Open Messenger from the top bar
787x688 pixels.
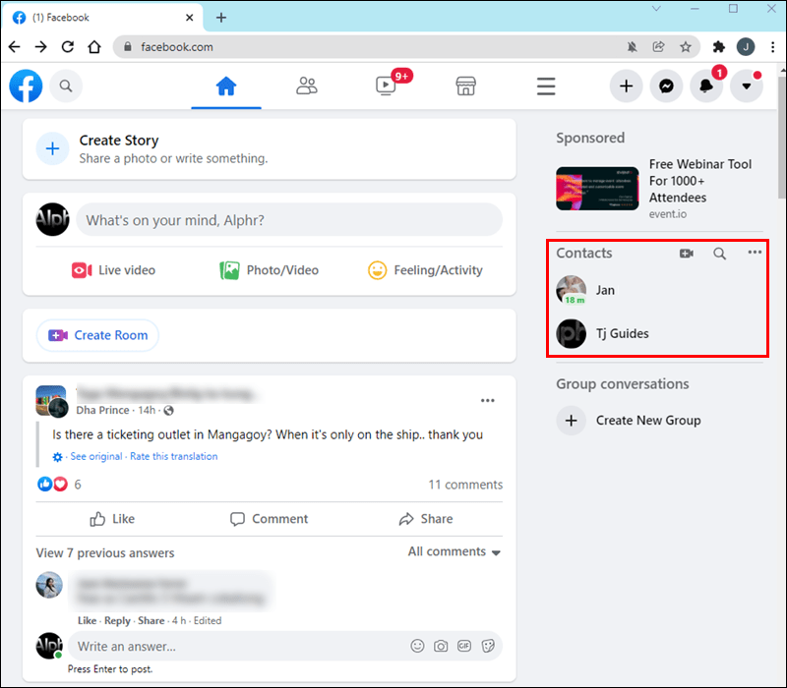tap(666, 86)
